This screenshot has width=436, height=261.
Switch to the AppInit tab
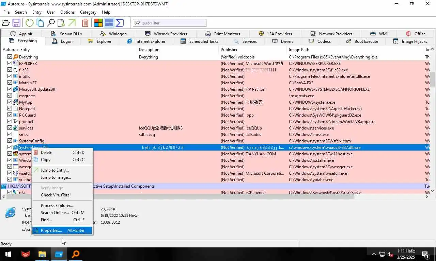click(21, 34)
